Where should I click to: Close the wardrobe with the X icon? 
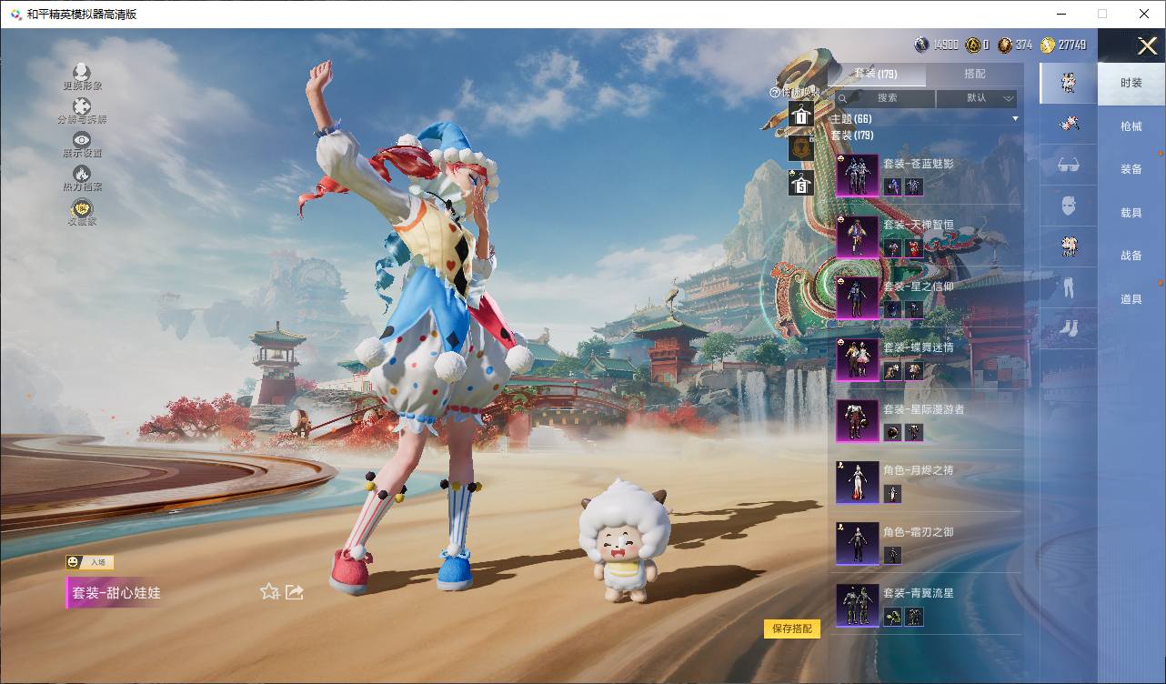(x=1146, y=45)
